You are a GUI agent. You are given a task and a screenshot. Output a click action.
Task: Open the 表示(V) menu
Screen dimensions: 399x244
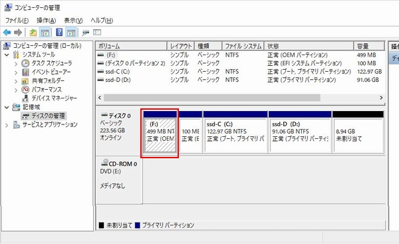click(x=73, y=21)
